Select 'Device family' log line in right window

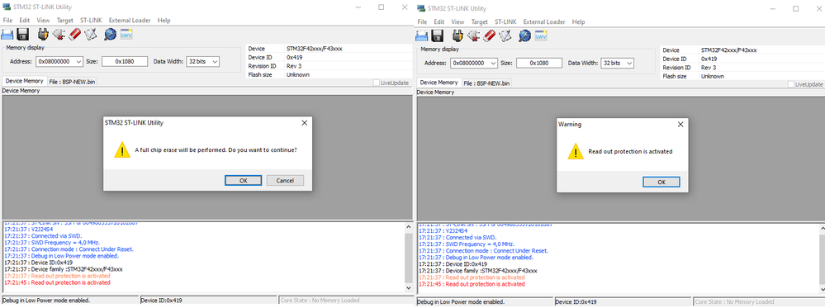[478, 270]
